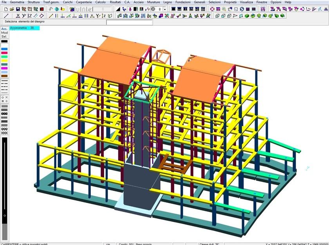Click the downward magenta arrow icon
This screenshot has width=329, height=245.
pyautogui.click(x=130, y=9)
